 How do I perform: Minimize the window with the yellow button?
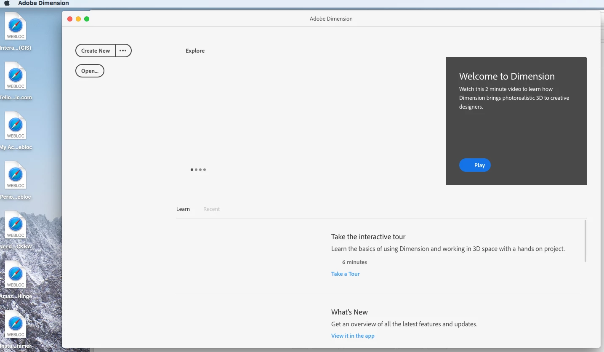point(78,19)
